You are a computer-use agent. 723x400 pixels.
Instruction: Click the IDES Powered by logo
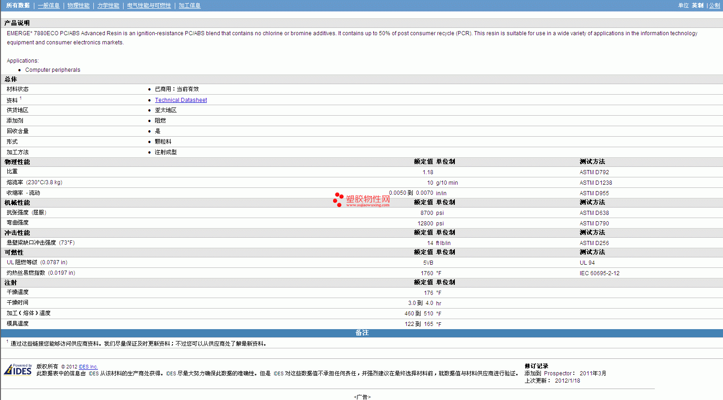coord(18,369)
